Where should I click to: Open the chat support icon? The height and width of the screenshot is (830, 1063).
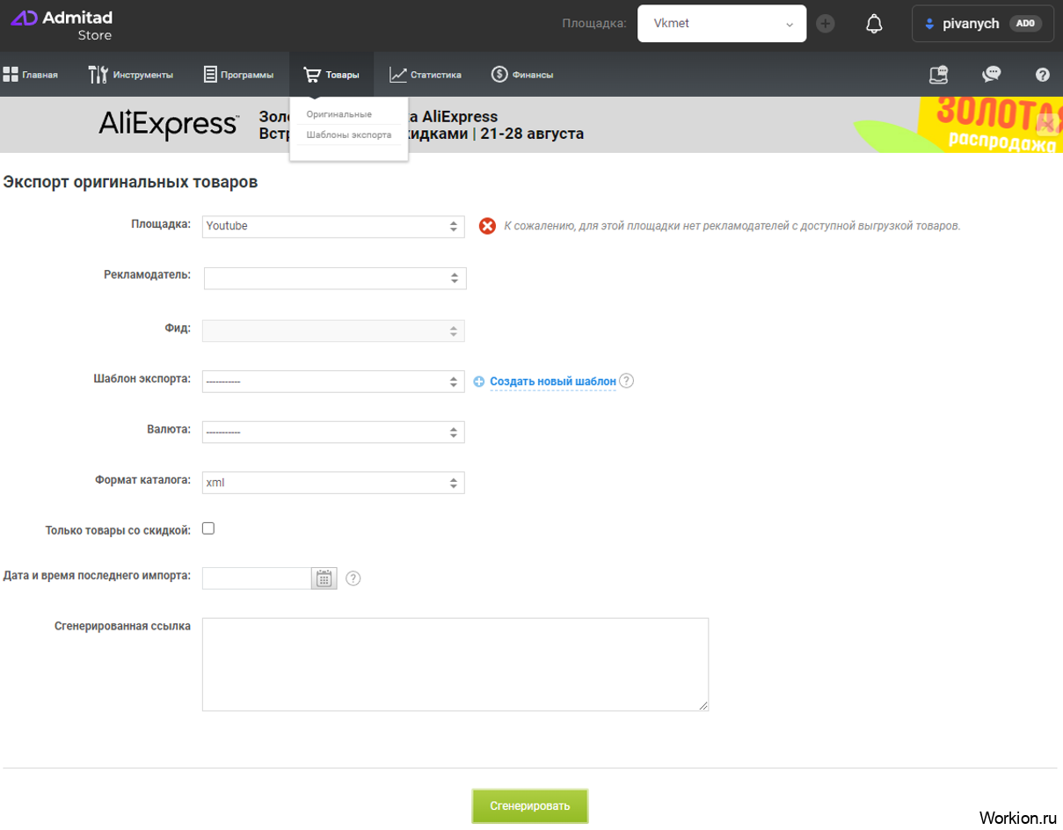point(992,75)
